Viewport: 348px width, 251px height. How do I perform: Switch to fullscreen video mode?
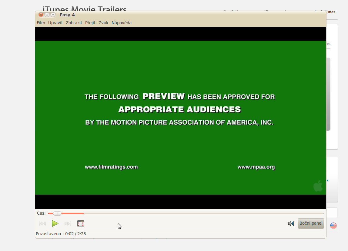(x=81, y=223)
